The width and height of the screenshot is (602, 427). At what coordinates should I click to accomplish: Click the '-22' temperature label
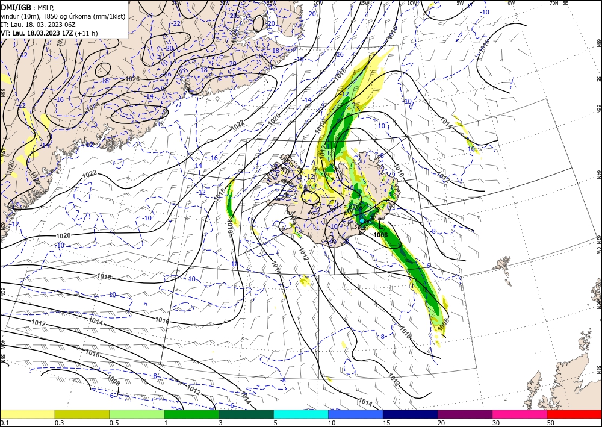176,23
